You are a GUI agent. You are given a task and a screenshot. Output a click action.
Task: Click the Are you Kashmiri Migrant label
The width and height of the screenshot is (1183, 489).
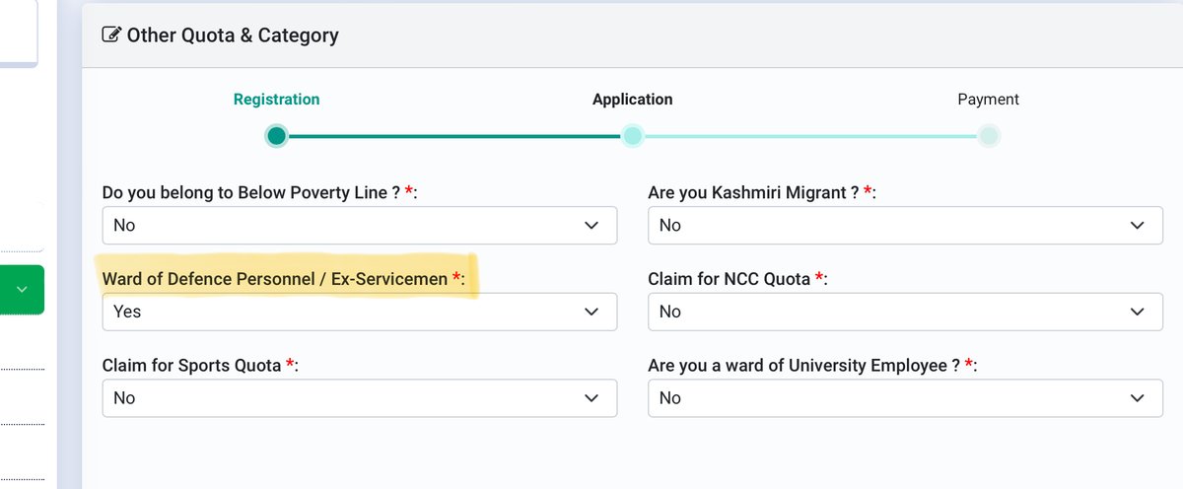(762, 193)
